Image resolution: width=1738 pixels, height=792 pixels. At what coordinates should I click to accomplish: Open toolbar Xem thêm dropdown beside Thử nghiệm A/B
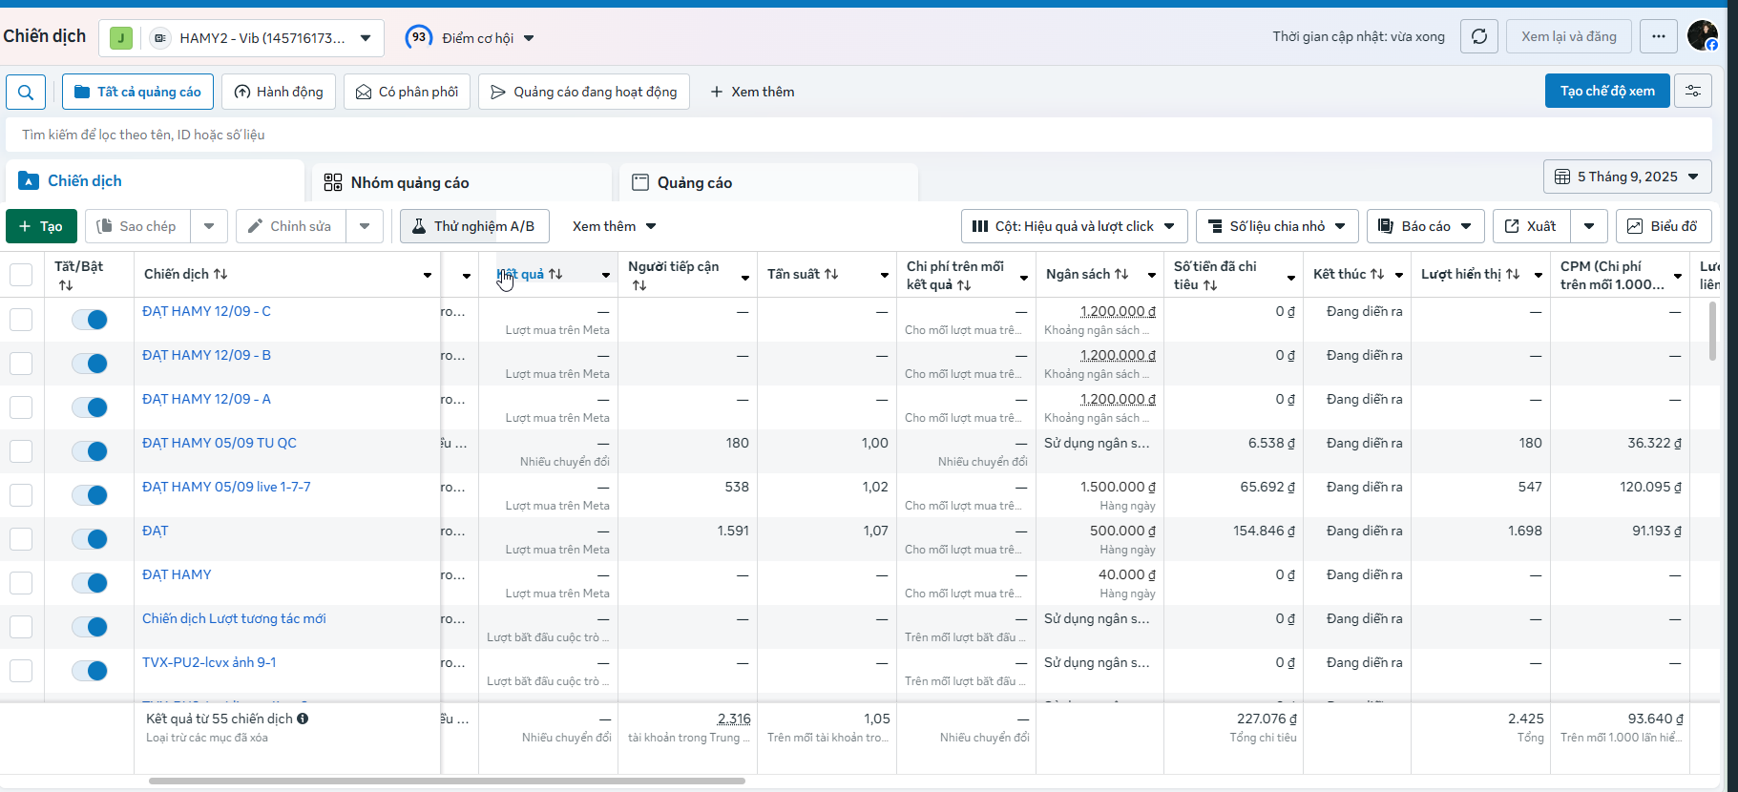coord(614,226)
